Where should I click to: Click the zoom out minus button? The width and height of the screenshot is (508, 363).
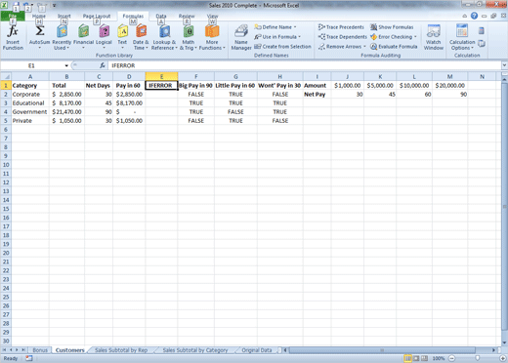[452, 358]
